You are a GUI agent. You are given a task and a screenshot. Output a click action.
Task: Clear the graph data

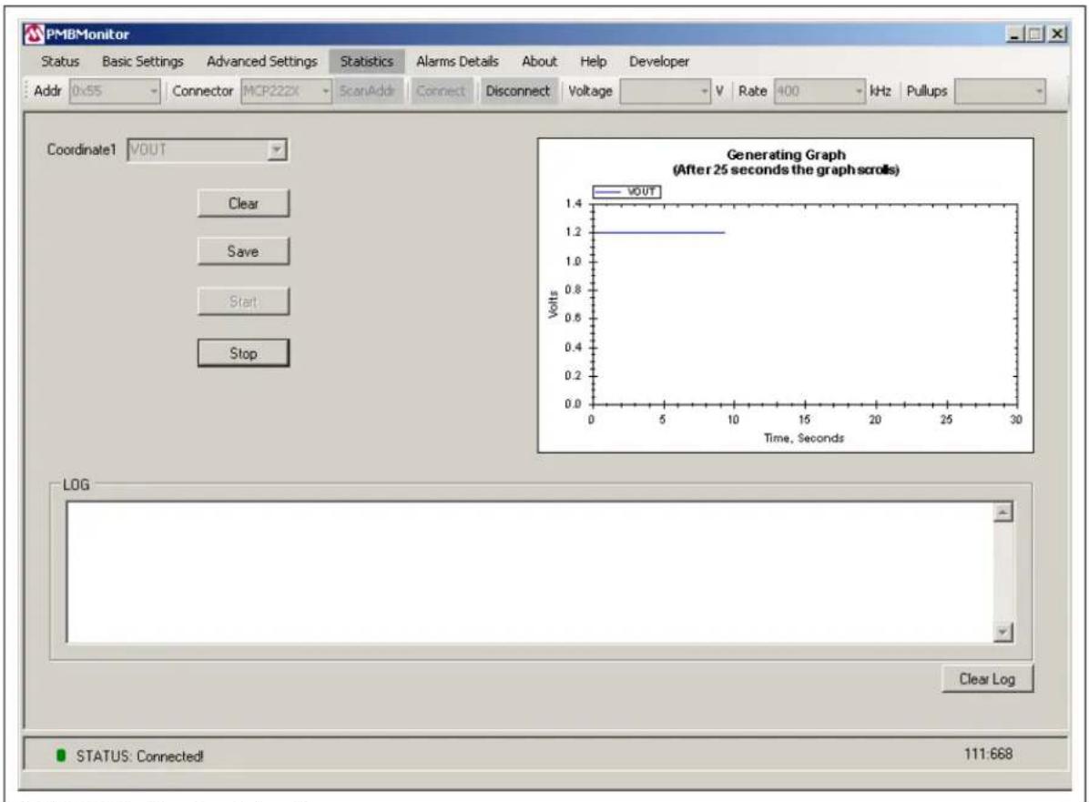click(243, 203)
